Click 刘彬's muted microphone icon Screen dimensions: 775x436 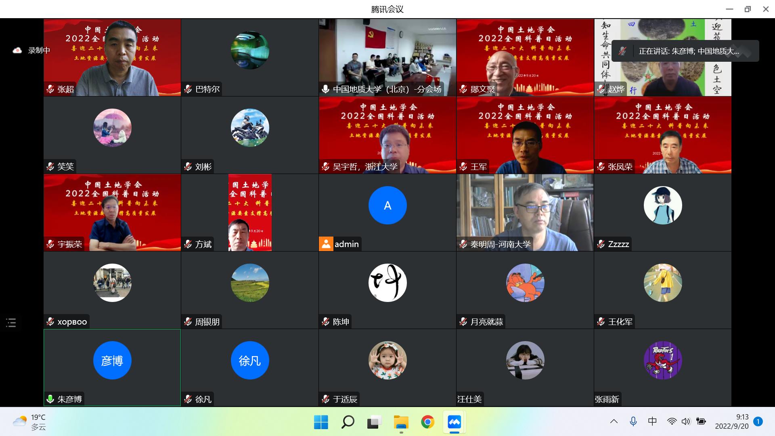(x=188, y=167)
